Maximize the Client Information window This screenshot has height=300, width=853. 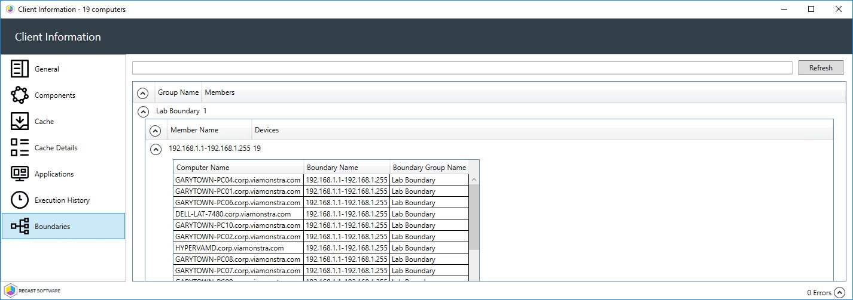[x=811, y=9]
